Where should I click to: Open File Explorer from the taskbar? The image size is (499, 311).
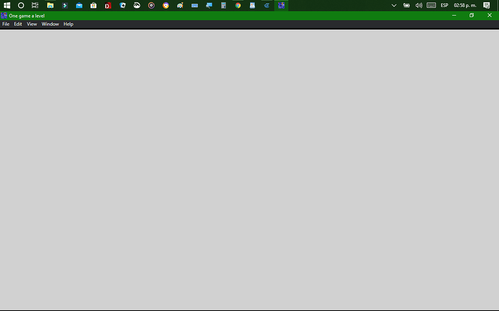point(50,5)
